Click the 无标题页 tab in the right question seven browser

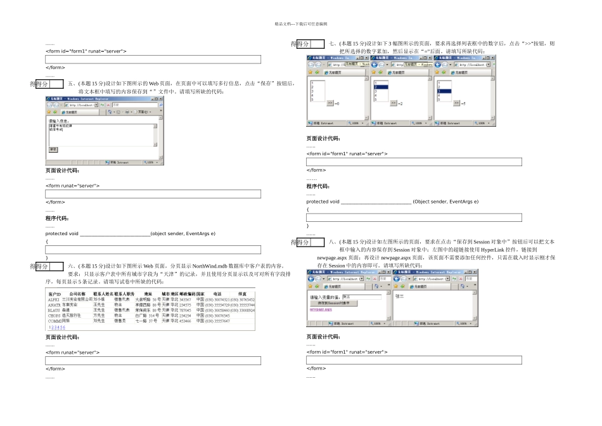(470, 72)
